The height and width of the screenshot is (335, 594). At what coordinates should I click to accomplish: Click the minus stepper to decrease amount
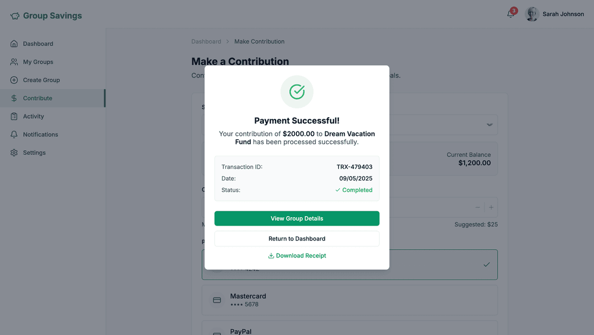[x=477, y=207]
